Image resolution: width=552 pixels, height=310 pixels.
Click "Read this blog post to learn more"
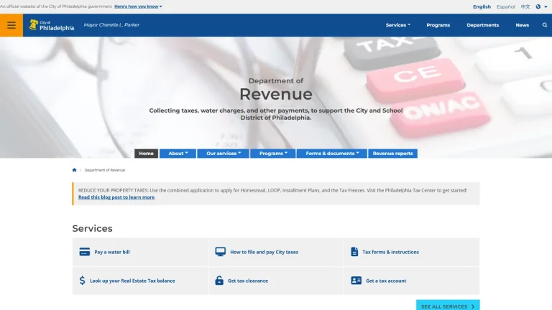click(x=116, y=197)
